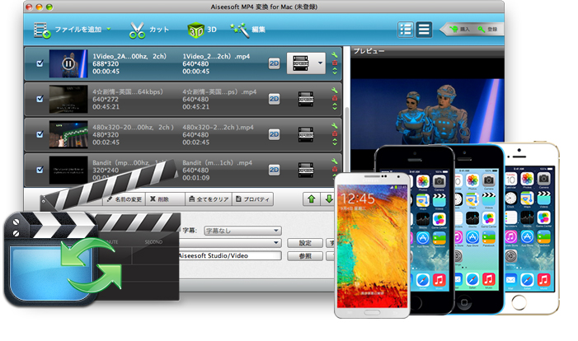Switch to detailed list view icon
The width and height of the screenshot is (578, 341).
pyautogui.click(x=405, y=30)
